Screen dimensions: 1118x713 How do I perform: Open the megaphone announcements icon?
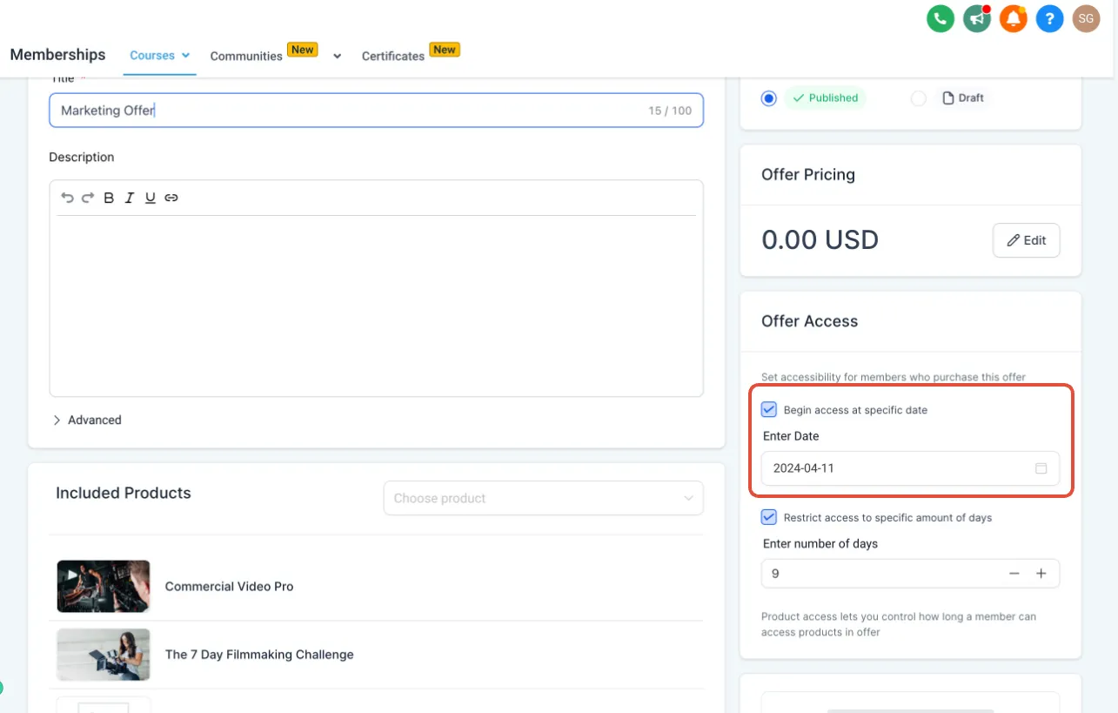pyautogui.click(x=977, y=18)
